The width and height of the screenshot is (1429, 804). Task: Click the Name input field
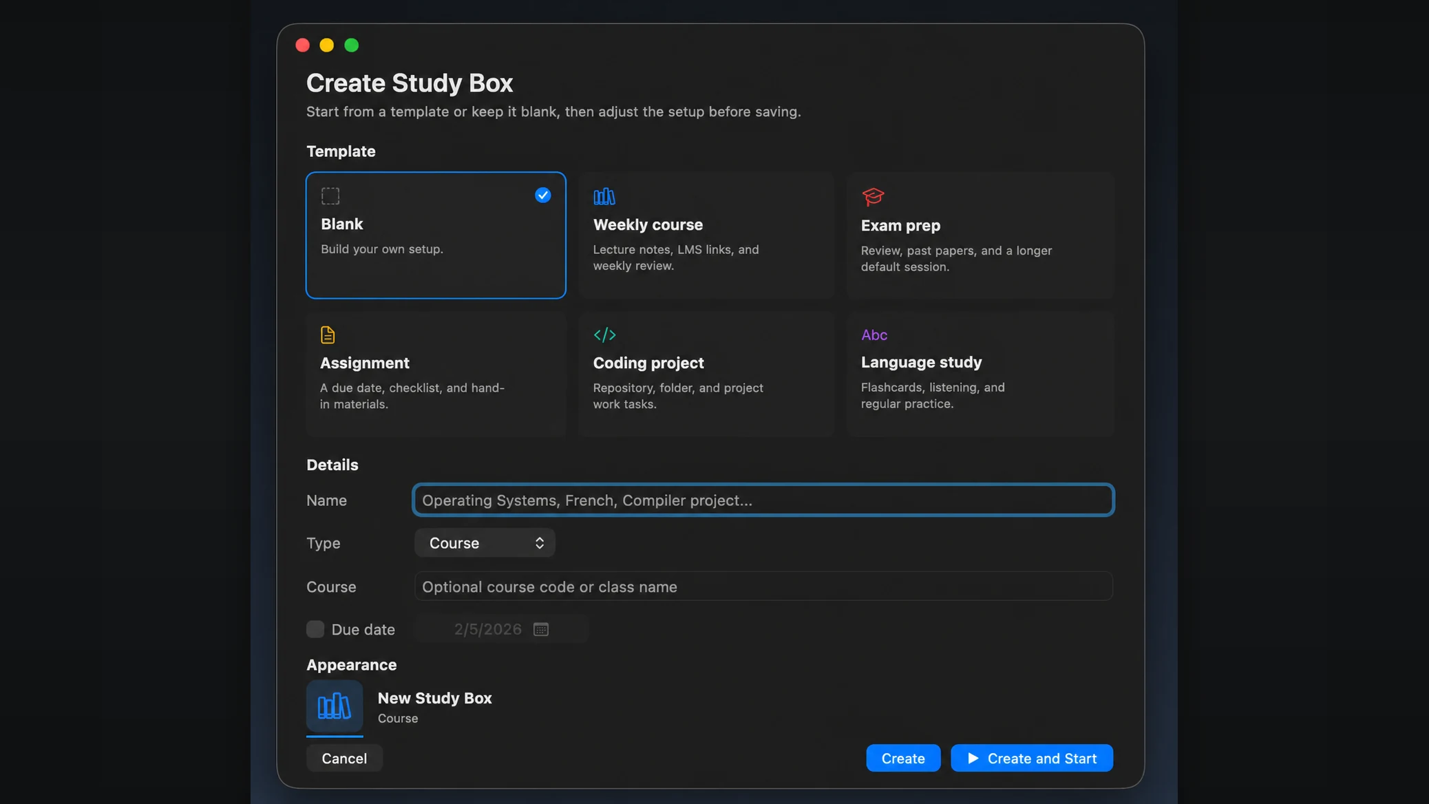[x=763, y=500]
